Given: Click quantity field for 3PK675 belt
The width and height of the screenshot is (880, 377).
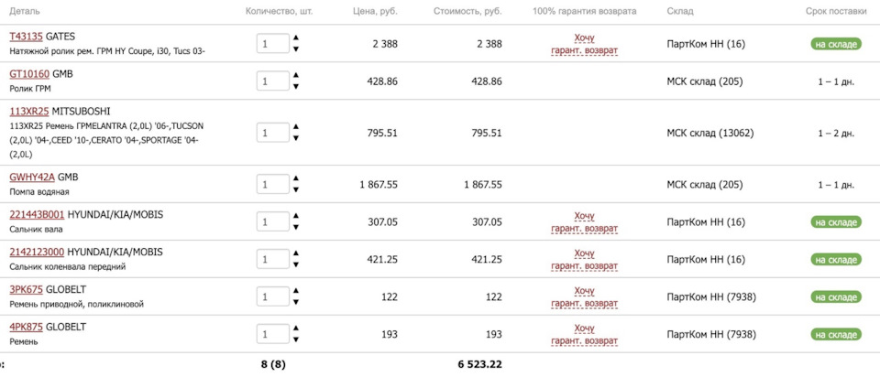Looking at the screenshot, I should coord(273,297).
